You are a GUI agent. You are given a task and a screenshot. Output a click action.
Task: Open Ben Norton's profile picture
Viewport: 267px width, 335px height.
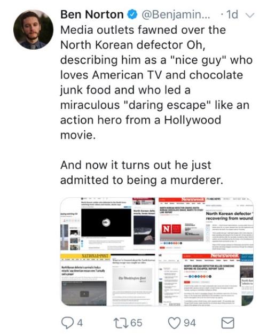click(x=33, y=29)
